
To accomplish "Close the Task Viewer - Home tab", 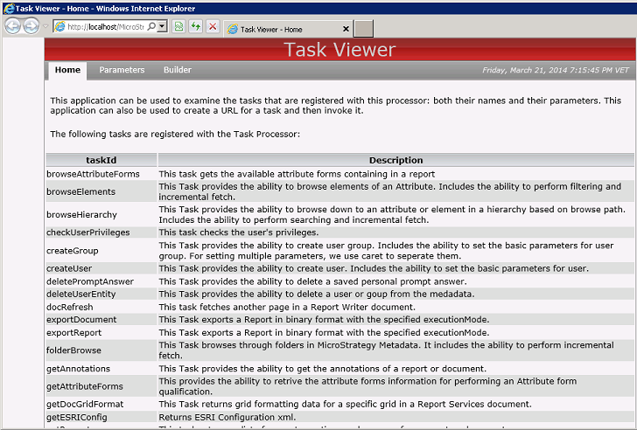I will coord(345,29).
